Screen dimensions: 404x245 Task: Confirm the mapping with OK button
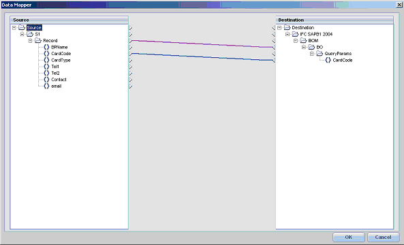click(x=349, y=237)
